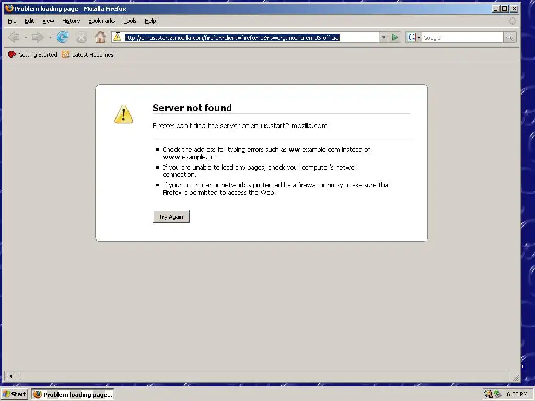Open the File menu
The height and width of the screenshot is (401, 535).
pos(12,21)
